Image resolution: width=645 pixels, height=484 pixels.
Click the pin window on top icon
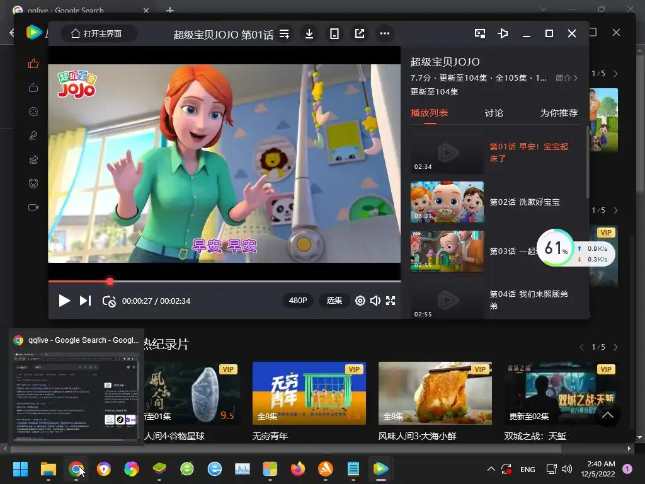click(503, 33)
